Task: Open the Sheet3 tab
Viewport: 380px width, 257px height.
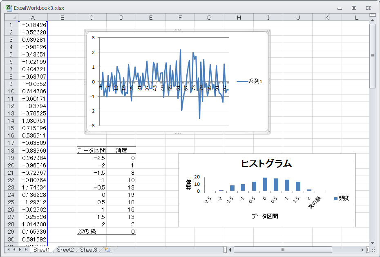Action: click(88, 250)
